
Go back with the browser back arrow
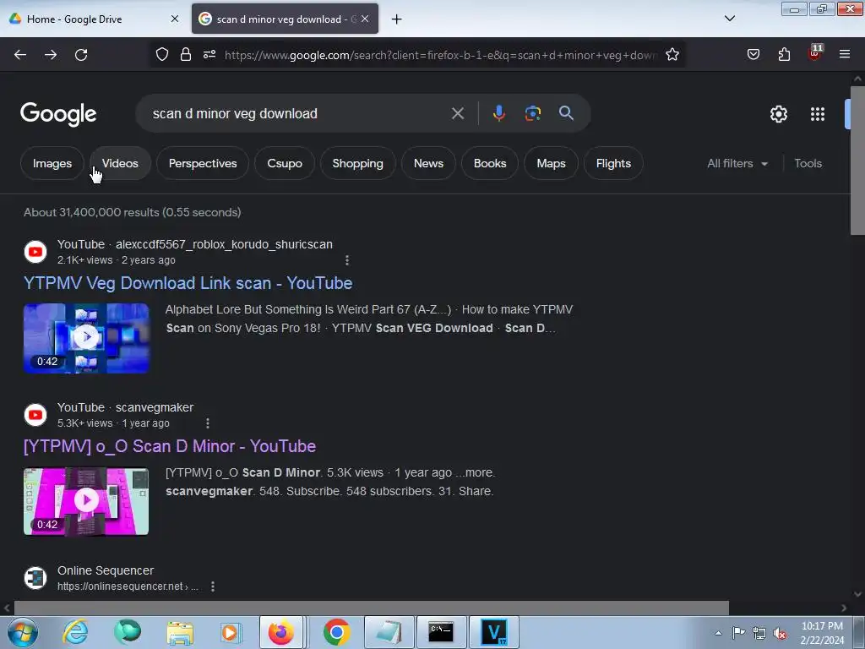[x=20, y=55]
